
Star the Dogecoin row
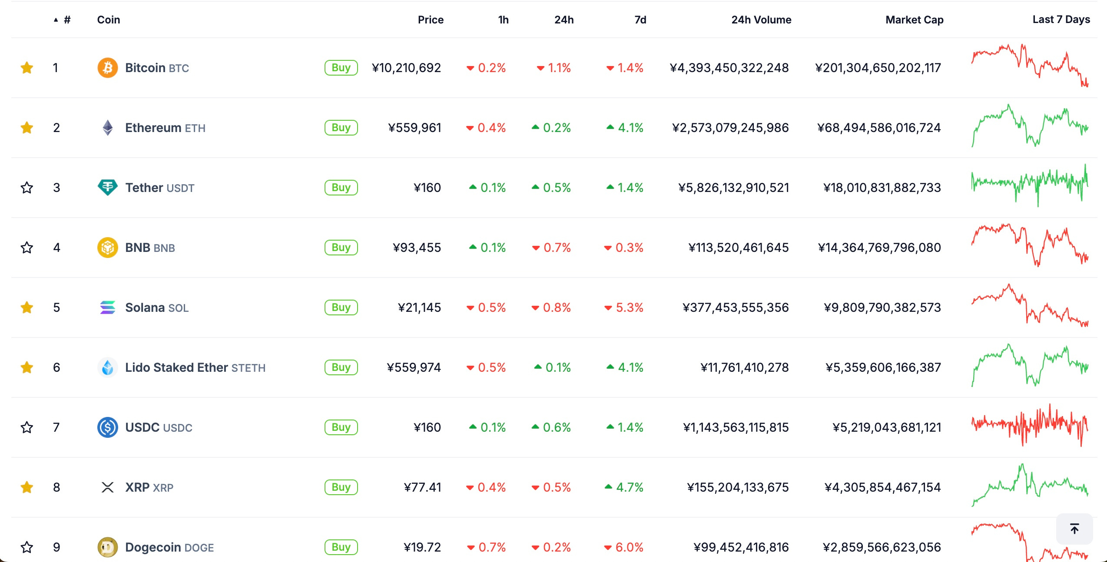(x=27, y=547)
